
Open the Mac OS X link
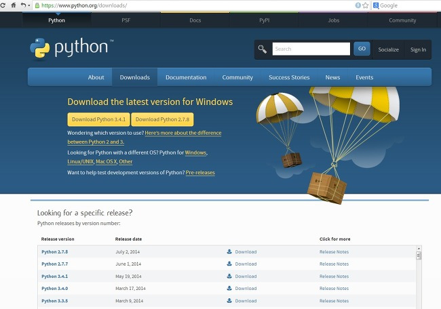[x=106, y=161]
